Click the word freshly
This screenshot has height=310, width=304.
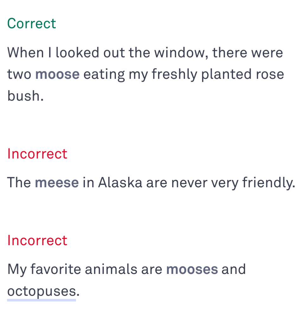pos(174,75)
